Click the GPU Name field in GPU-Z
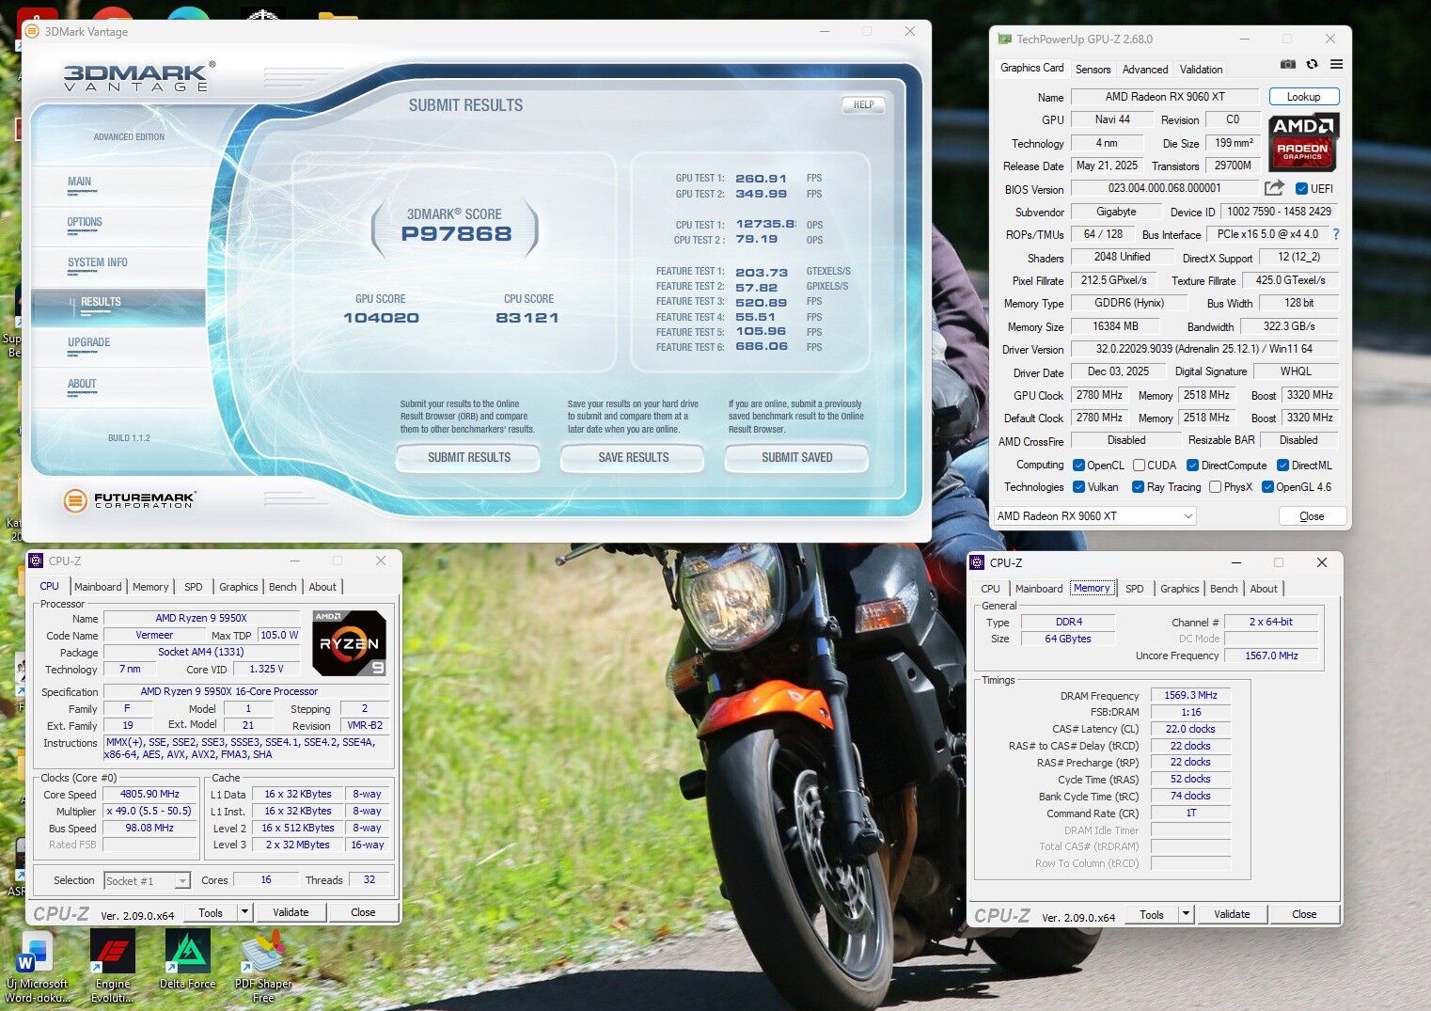Image resolution: width=1431 pixels, height=1011 pixels. [1164, 97]
